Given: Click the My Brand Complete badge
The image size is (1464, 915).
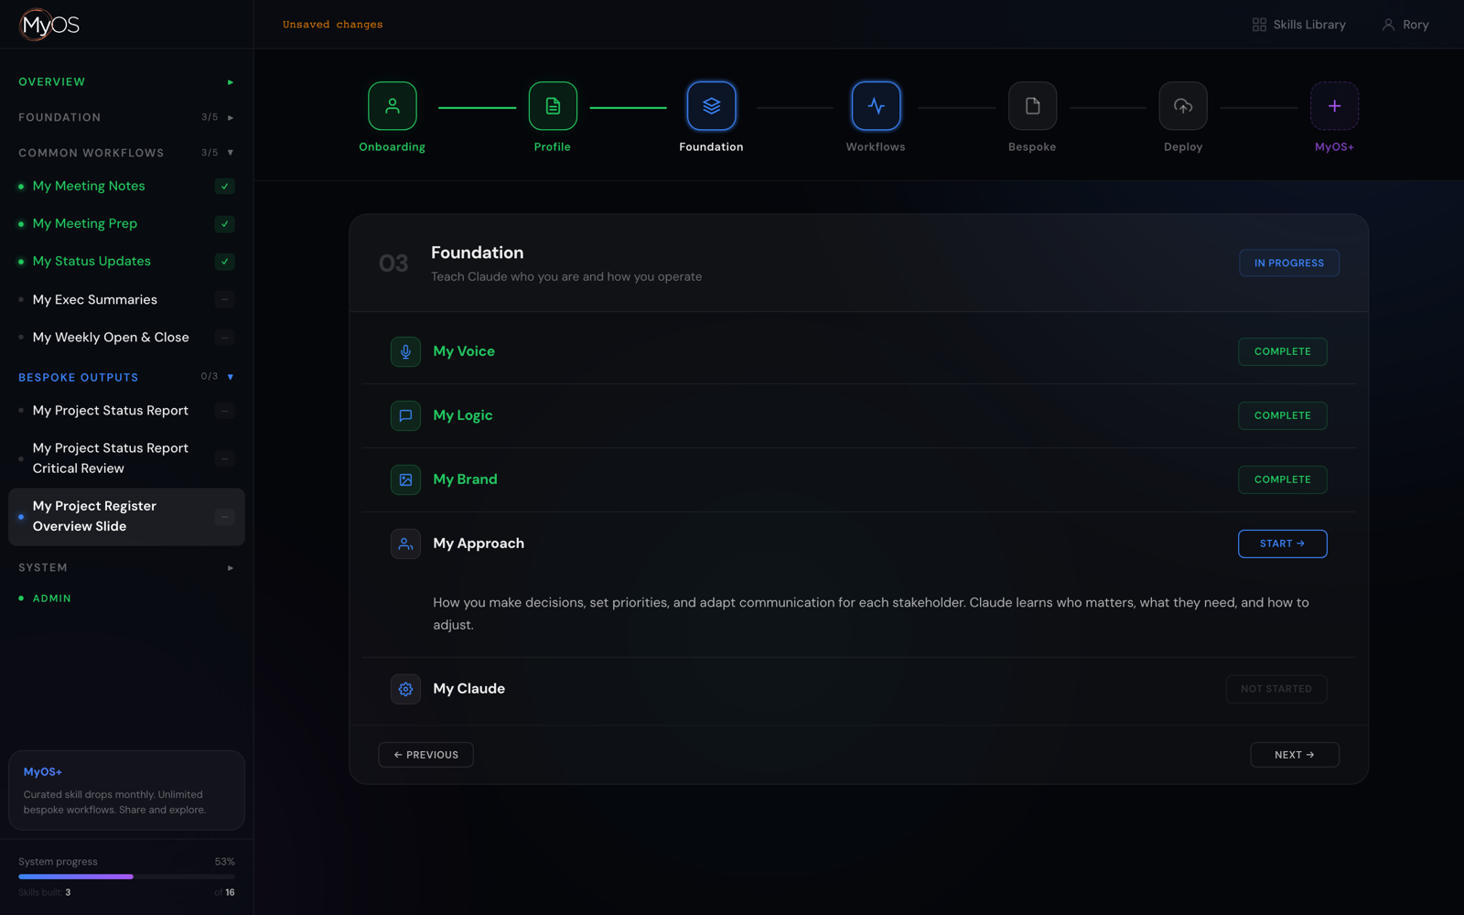Looking at the screenshot, I should point(1282,479).
